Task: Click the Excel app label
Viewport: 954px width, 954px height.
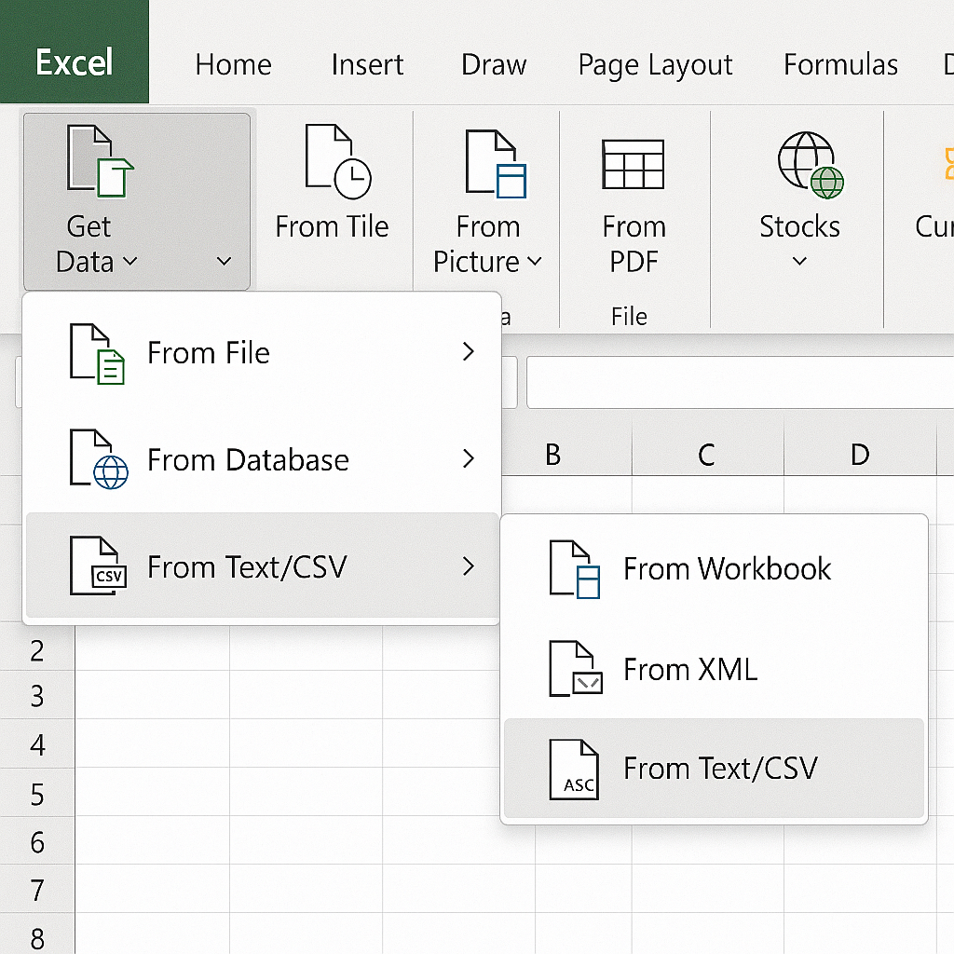Action: pos(75,62)
